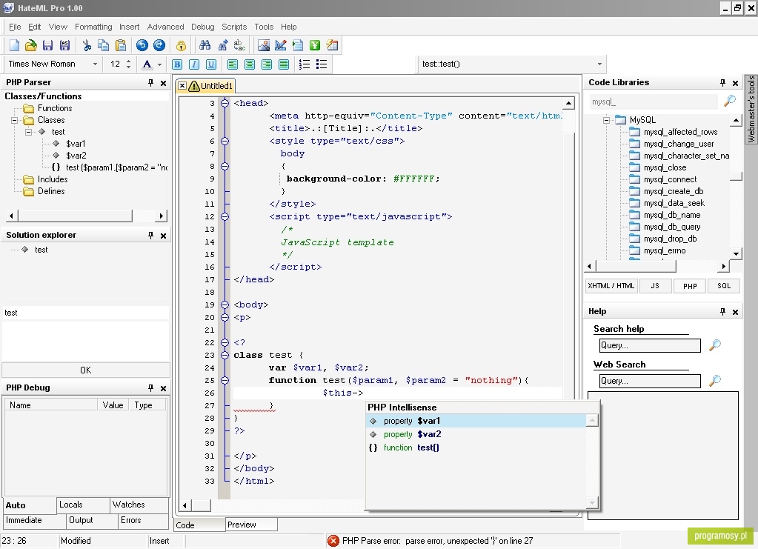Align text right
The height and width of the screenshot is (549, 758).
(x=266, y=64)
